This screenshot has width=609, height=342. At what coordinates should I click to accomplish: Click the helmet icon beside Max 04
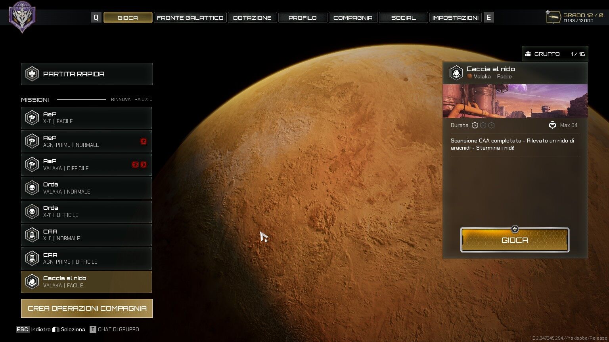552,125
